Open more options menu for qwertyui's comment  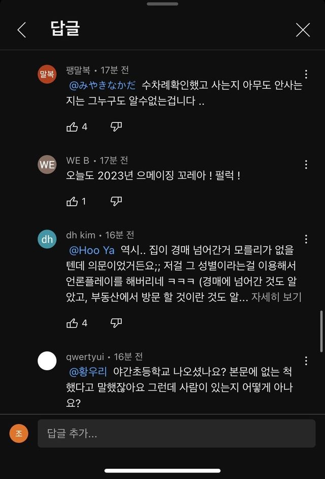[x=306, y=361]
